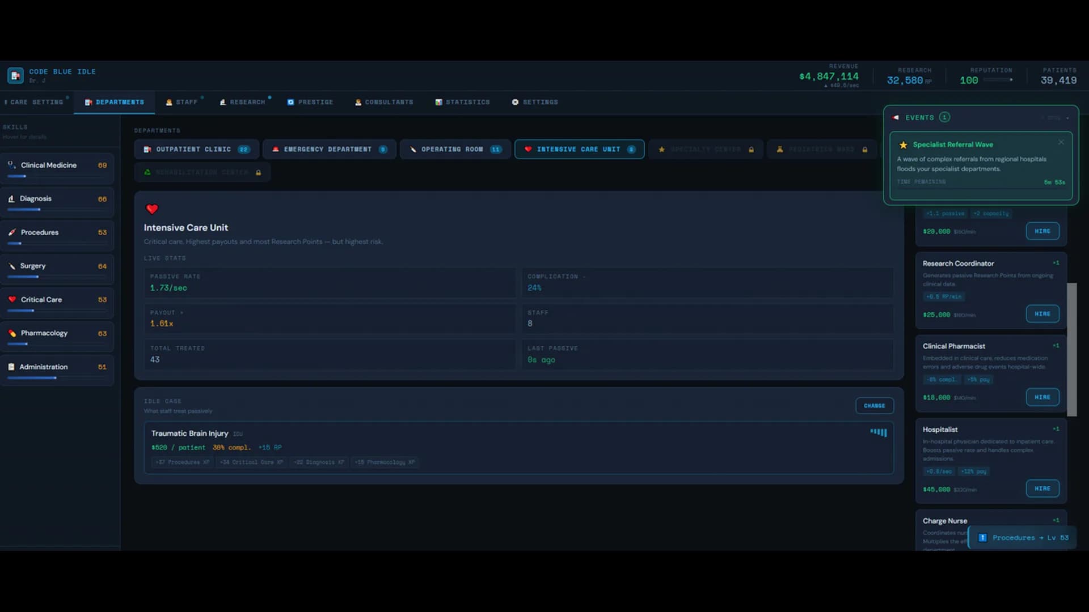Click the signal bars icon on Traumatic Brain Injury

coord(879,432)
